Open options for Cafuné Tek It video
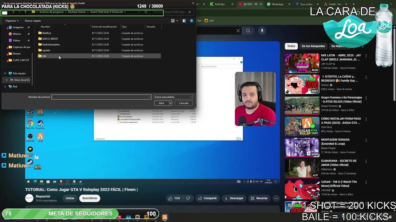Image resolution: width=396 pixels, height=222 pixels. tap(366, 182)
